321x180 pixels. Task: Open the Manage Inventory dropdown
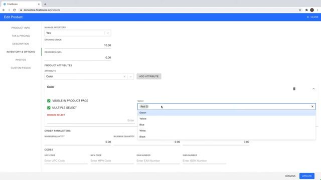pos(78,33)
